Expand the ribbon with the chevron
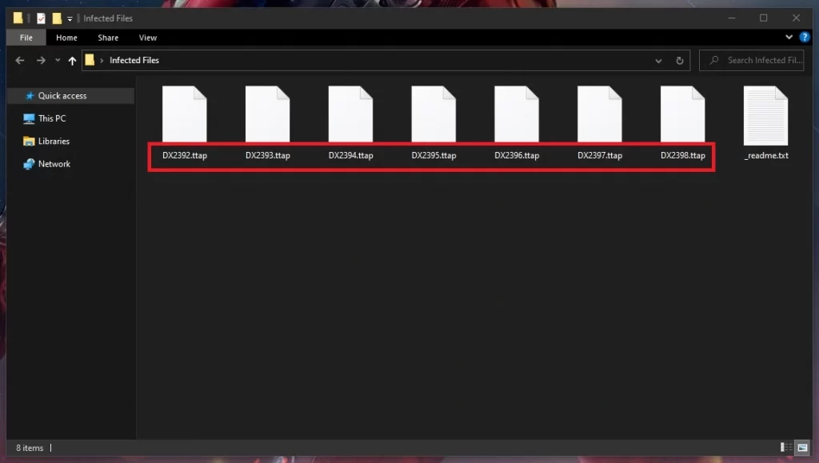This screenshot has height=463, width=819. click(789, 37)
